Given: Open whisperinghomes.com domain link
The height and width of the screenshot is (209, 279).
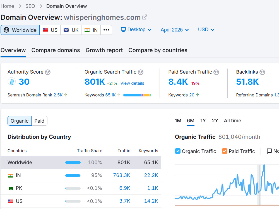Looking at the screenshot, I should pyautogui.click(x=102, y=17).
